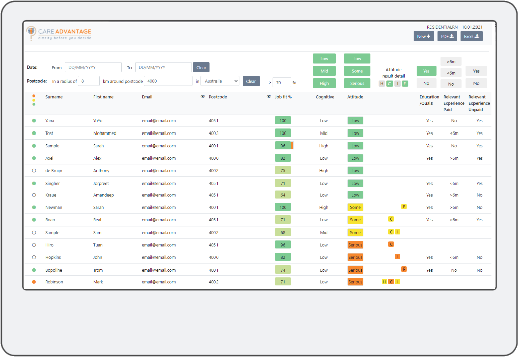Click the To date input field
518x357 pixels.
163,67
